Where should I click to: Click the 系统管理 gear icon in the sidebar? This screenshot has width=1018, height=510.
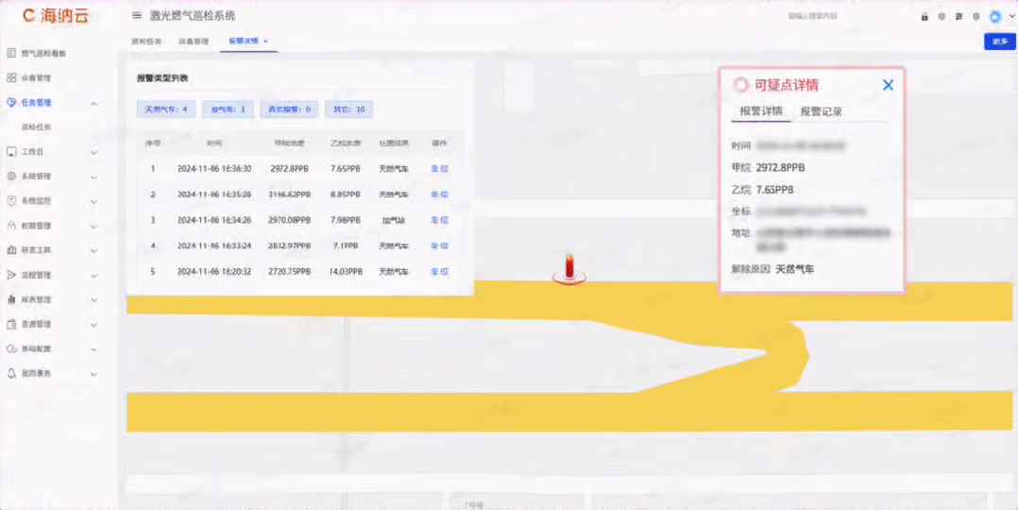coord(11,176)
